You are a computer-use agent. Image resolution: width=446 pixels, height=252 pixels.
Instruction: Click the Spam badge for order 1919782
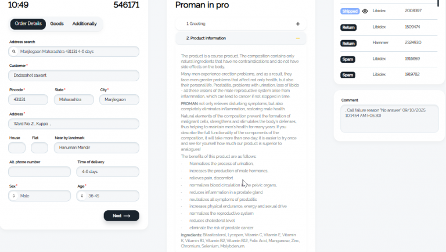tap(348, 75)
